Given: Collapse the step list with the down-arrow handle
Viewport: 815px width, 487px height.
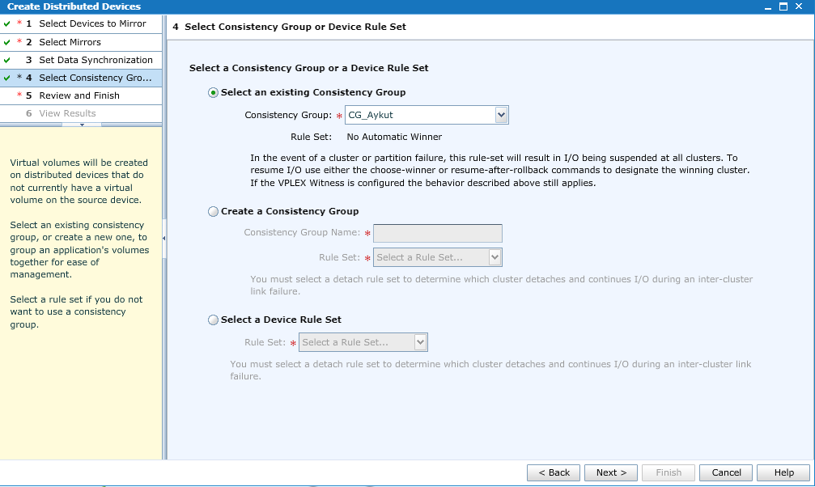Looking at the screenshot, I should (x=82, y=125).
